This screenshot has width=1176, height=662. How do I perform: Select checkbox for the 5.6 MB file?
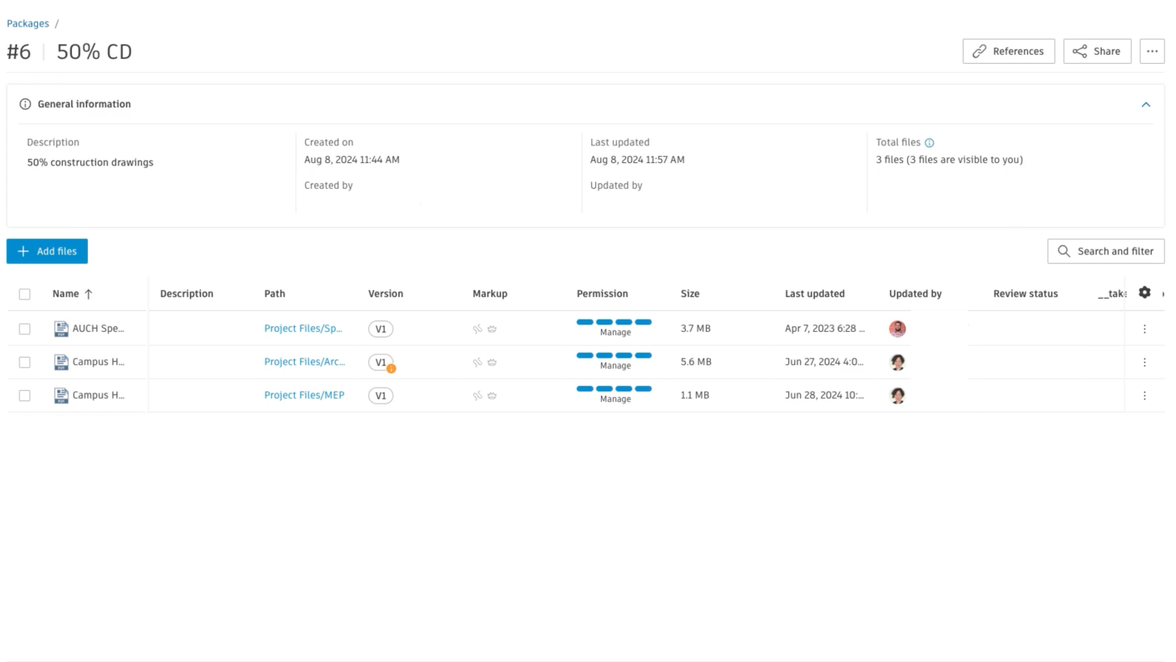24,362
